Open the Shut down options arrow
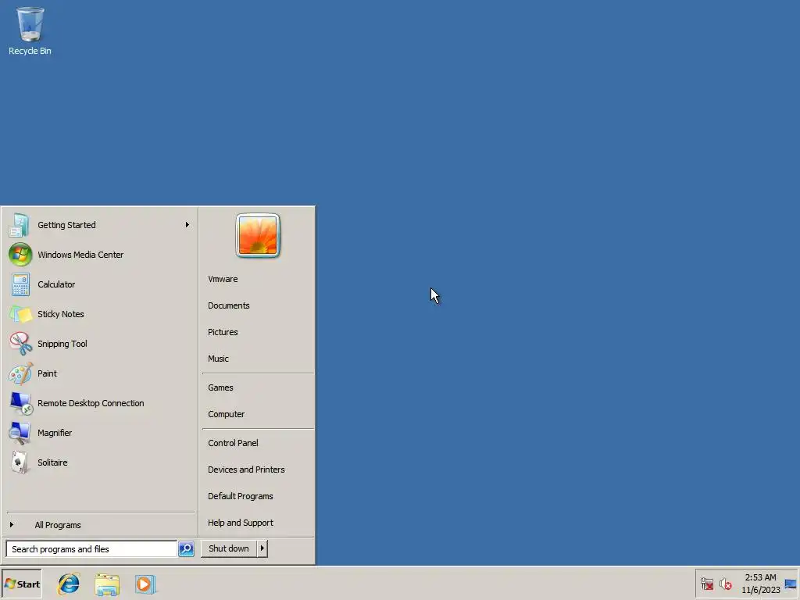The image size is (800, 600). point(262,548)
